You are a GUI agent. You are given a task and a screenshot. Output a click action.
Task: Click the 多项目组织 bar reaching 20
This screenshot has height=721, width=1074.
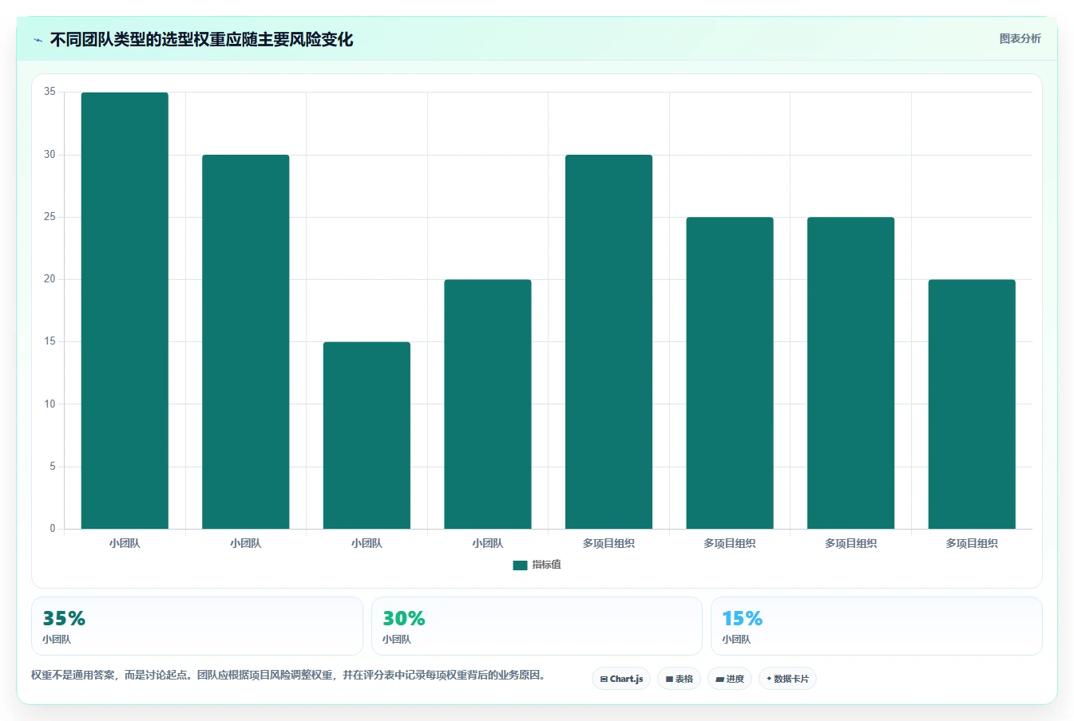972,404
